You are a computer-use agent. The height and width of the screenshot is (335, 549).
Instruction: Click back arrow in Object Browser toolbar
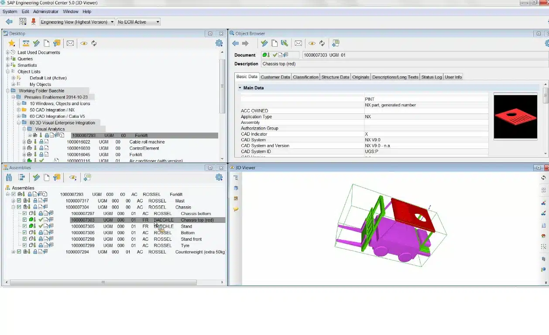pos(236,43)
